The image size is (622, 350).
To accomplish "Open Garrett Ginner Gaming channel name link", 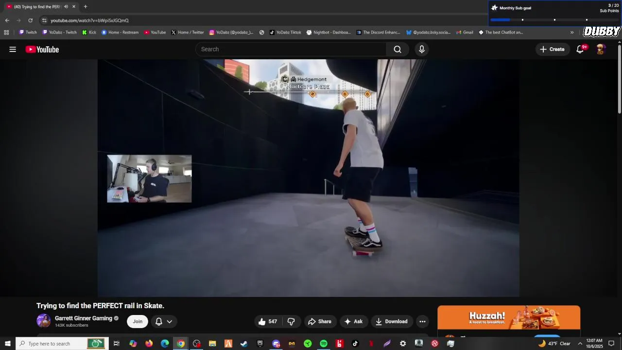I will tap(84, 318).
